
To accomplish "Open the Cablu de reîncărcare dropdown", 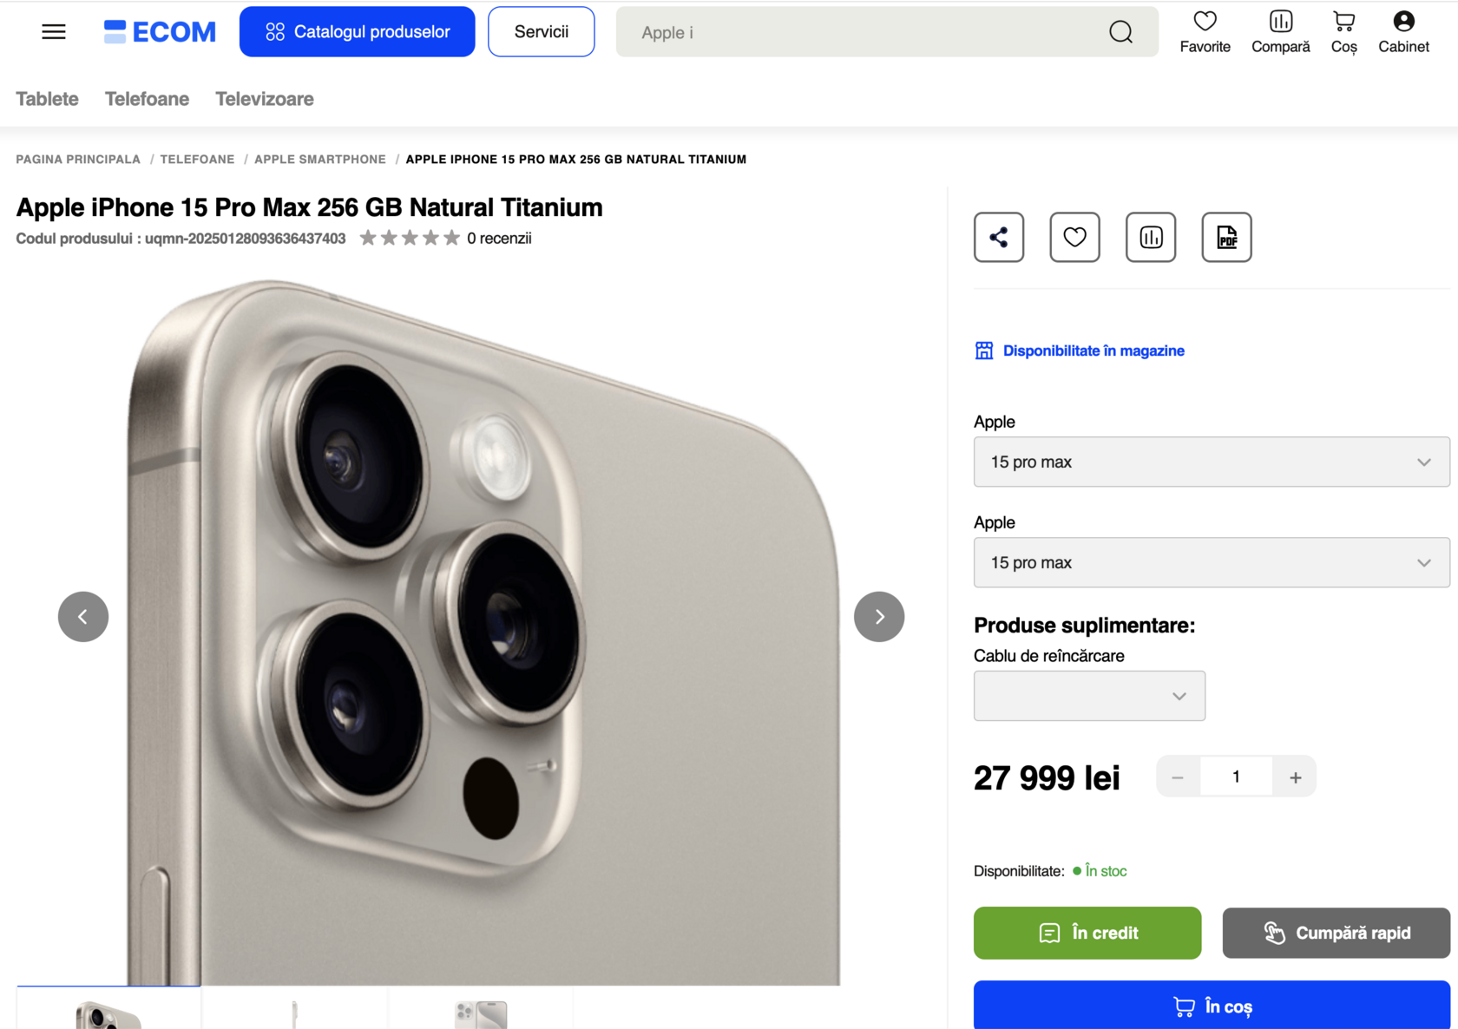I will [1089, 696].
